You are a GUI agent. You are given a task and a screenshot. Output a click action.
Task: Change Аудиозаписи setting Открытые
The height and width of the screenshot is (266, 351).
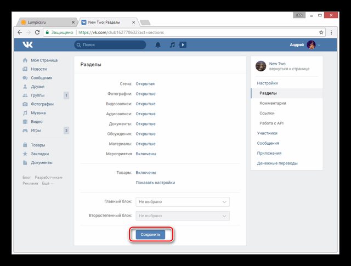point(145,114)
